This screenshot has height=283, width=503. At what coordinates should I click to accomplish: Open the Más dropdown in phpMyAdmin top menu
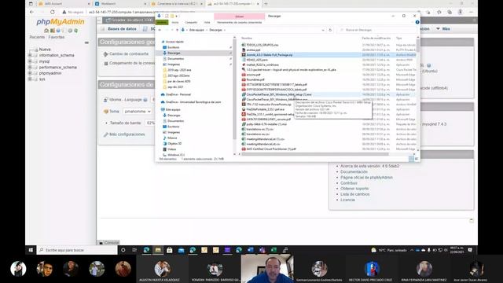coord(443,29)
